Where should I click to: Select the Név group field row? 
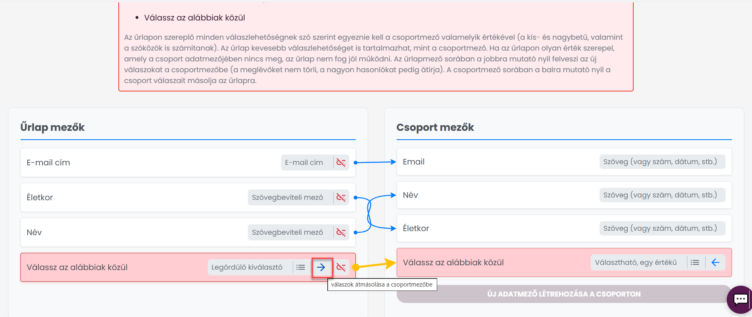click(564, 195)
